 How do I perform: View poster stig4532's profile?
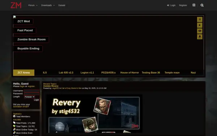tap(55, 88)
